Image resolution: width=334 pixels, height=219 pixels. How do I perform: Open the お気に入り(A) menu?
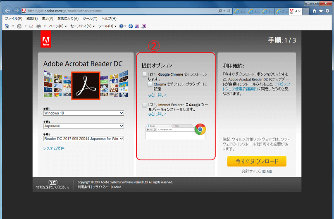coord(68,19)
